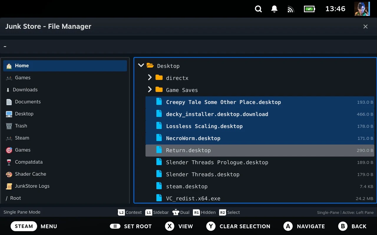Image resolution: width=377 pixels, height=235 pixels.
Task: Click Single-Pane Active Left Pane status
Action: coord(345,212)
